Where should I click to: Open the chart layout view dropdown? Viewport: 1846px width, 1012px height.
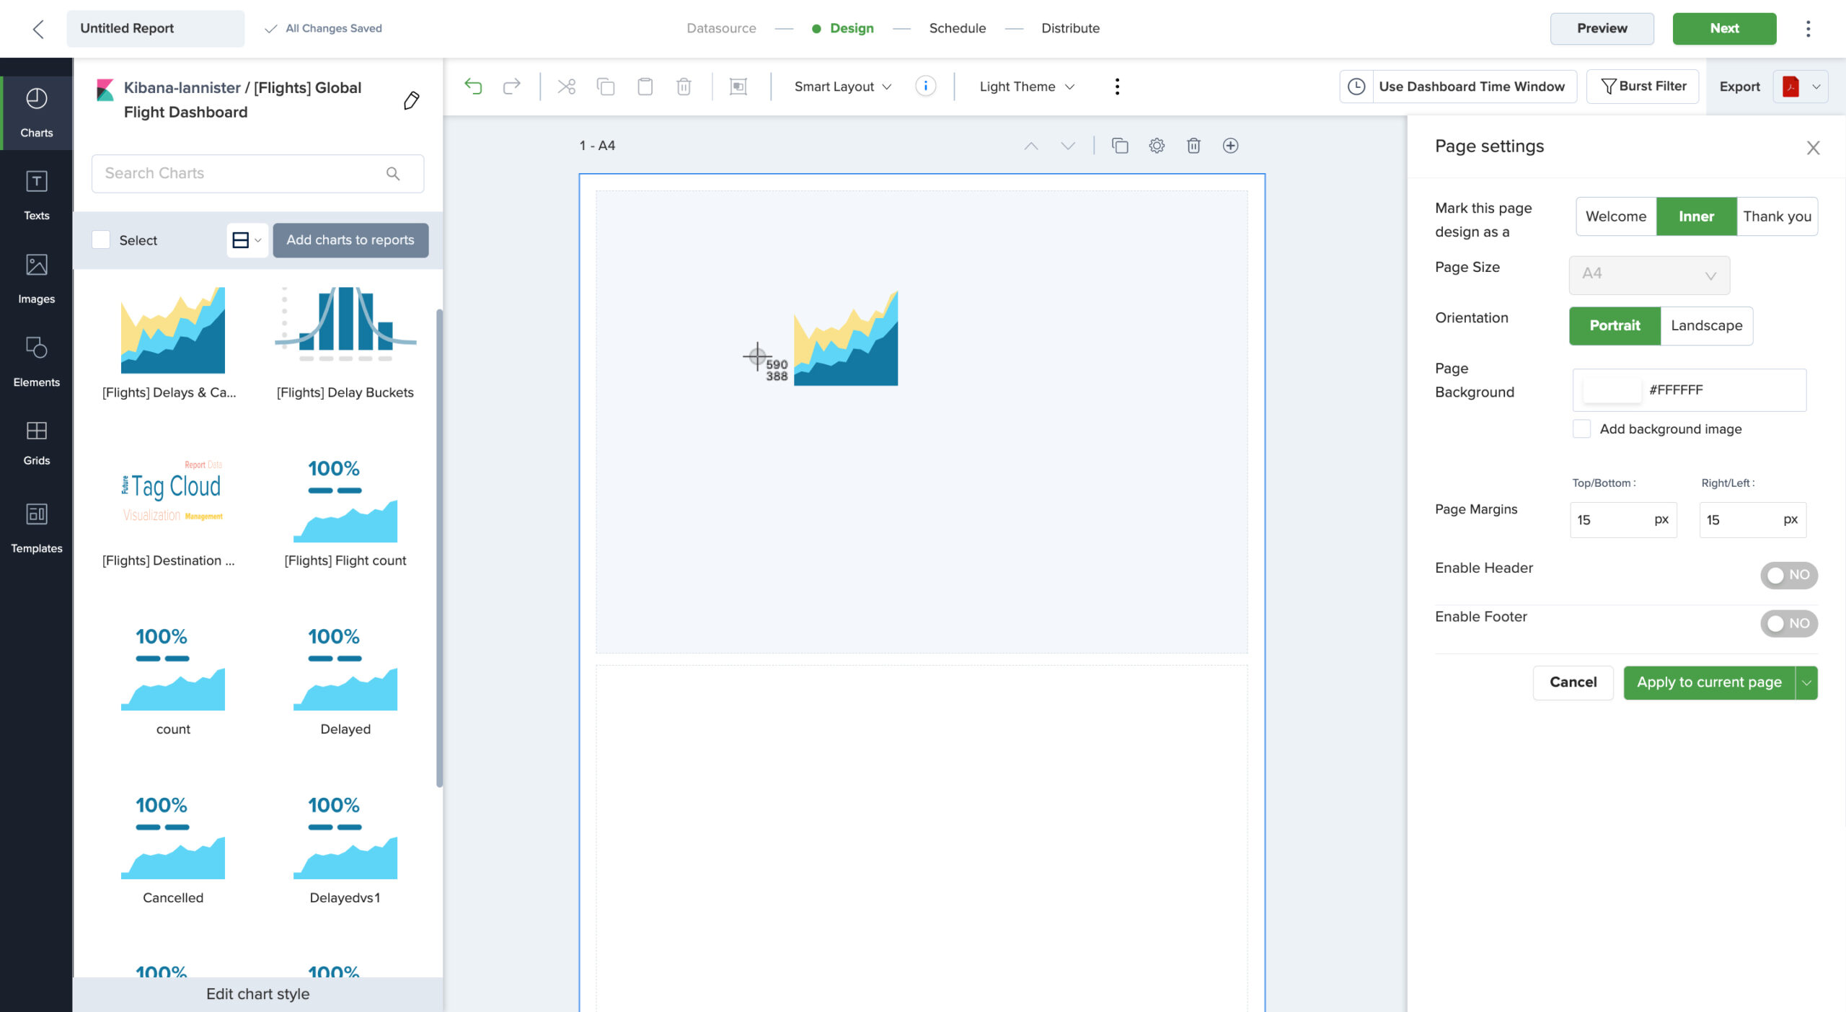[x=247, y=240]
